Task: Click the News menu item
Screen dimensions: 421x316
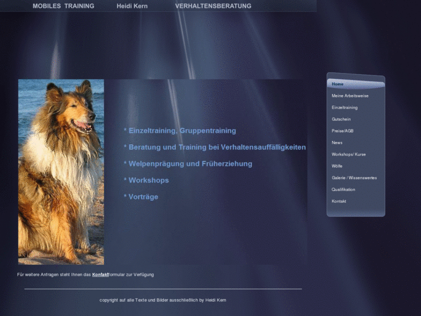Action: [x=336, y=143]
